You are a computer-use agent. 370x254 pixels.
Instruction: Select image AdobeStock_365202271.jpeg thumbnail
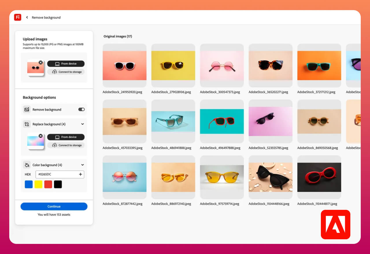pos(271,66)
